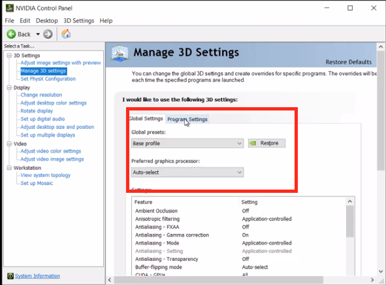Open Set up digital audio
This screenshot has width=386, height=285.
pos(43,119)
